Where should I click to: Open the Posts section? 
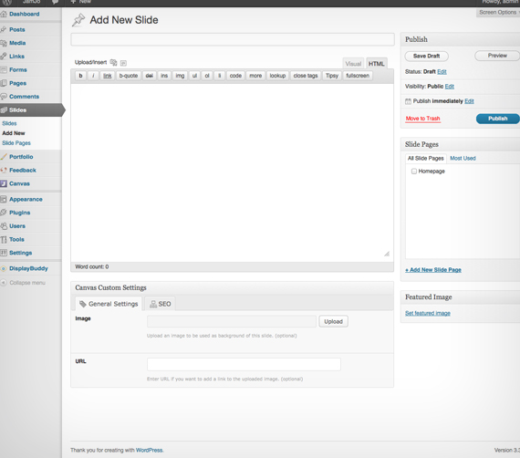pos(17,29)
